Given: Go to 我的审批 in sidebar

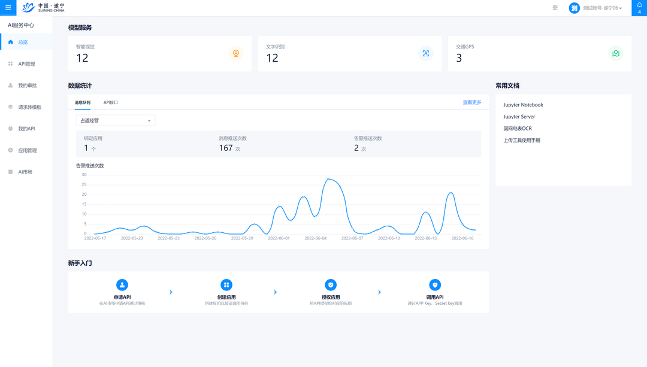Looking at the screenshot, I should pos(27,86).
